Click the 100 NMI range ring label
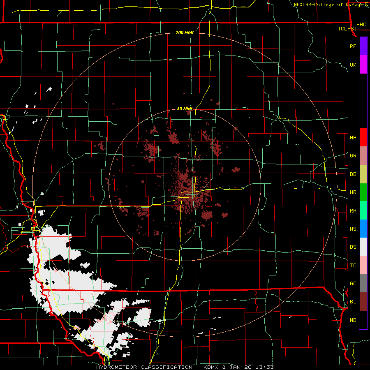Image resolution: width=370 pixels, height=370 pixels. click(x=185, y=32)
